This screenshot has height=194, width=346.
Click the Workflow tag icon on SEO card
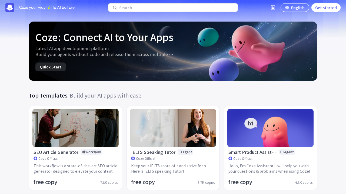tap(83, 152)
